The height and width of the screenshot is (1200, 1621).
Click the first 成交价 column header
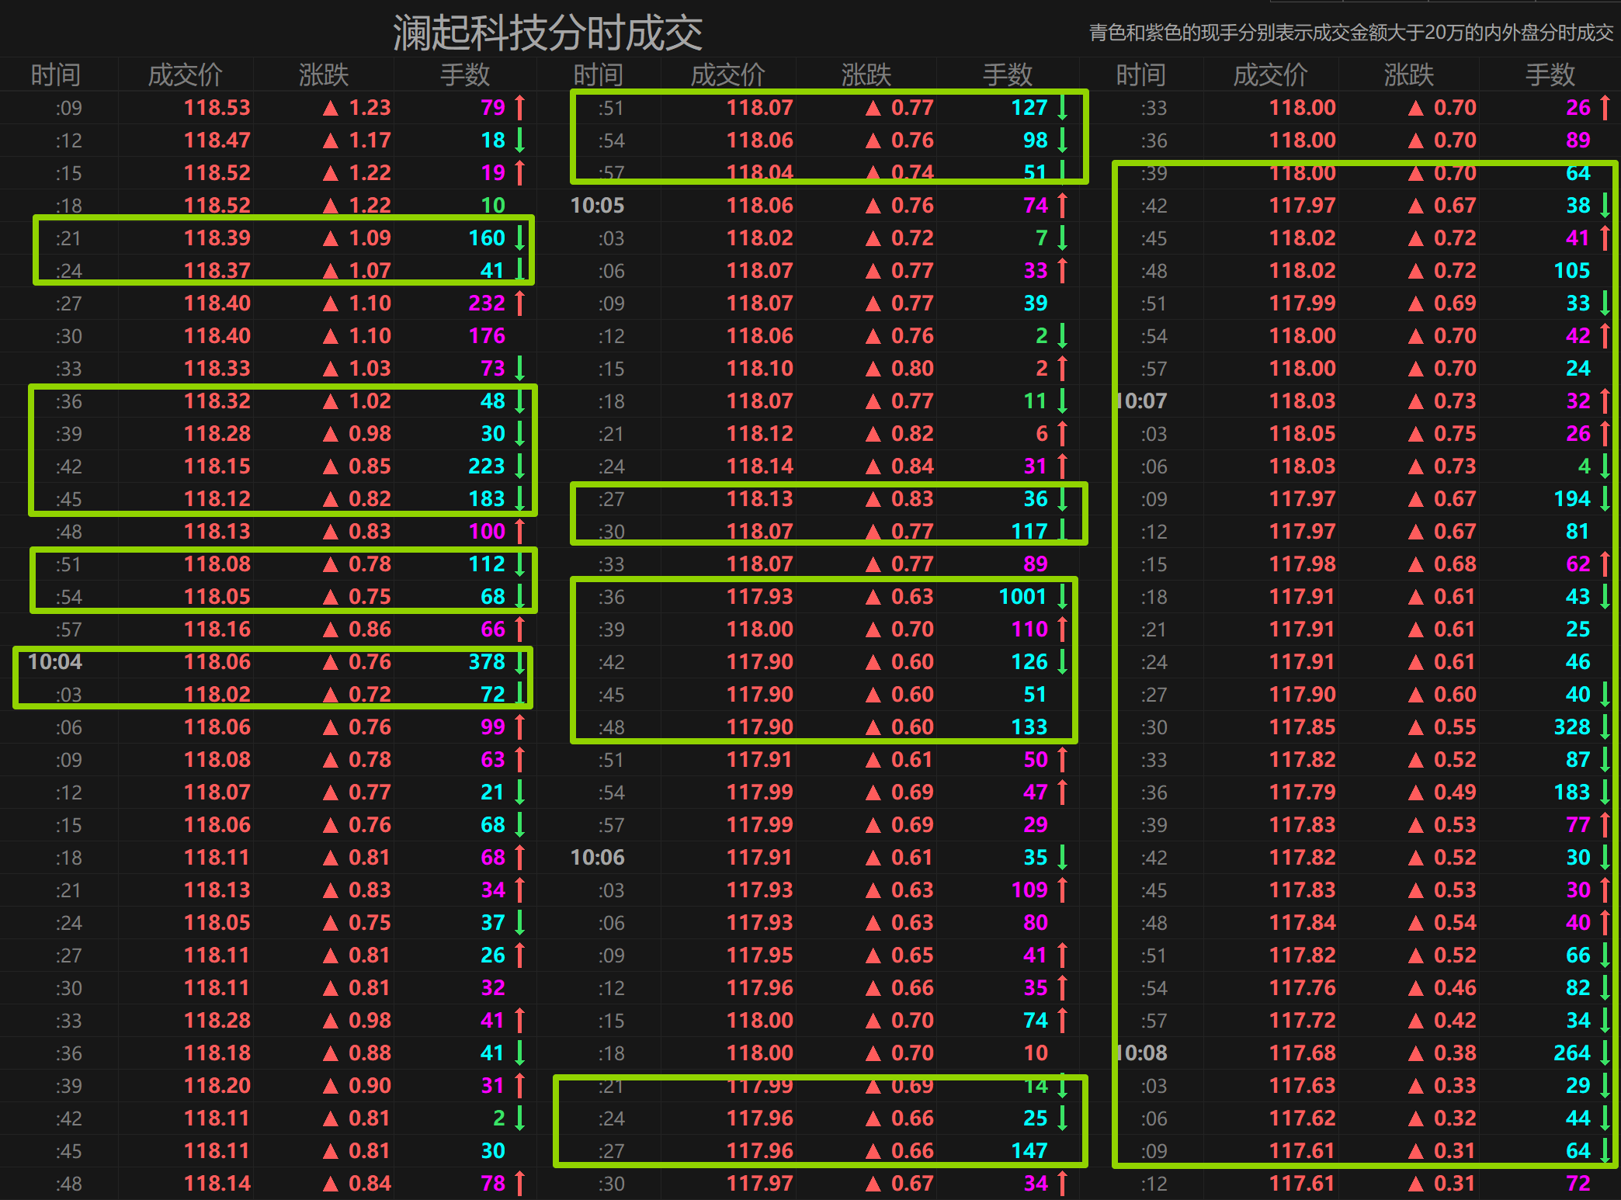[x=185, y=75]
